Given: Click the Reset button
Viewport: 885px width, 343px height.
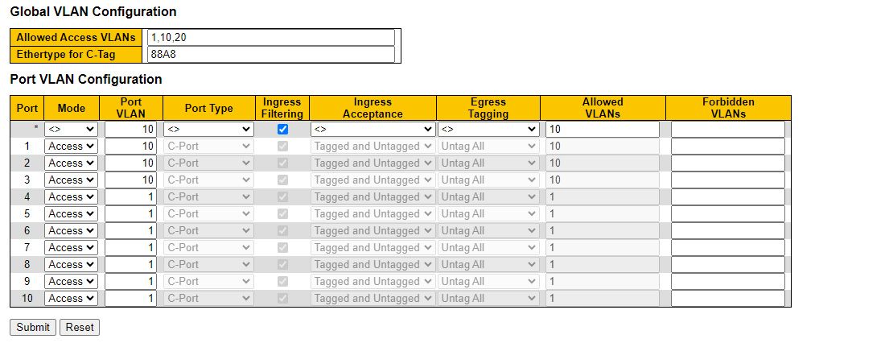Looking at the screenshot, I should coord(80,328).
